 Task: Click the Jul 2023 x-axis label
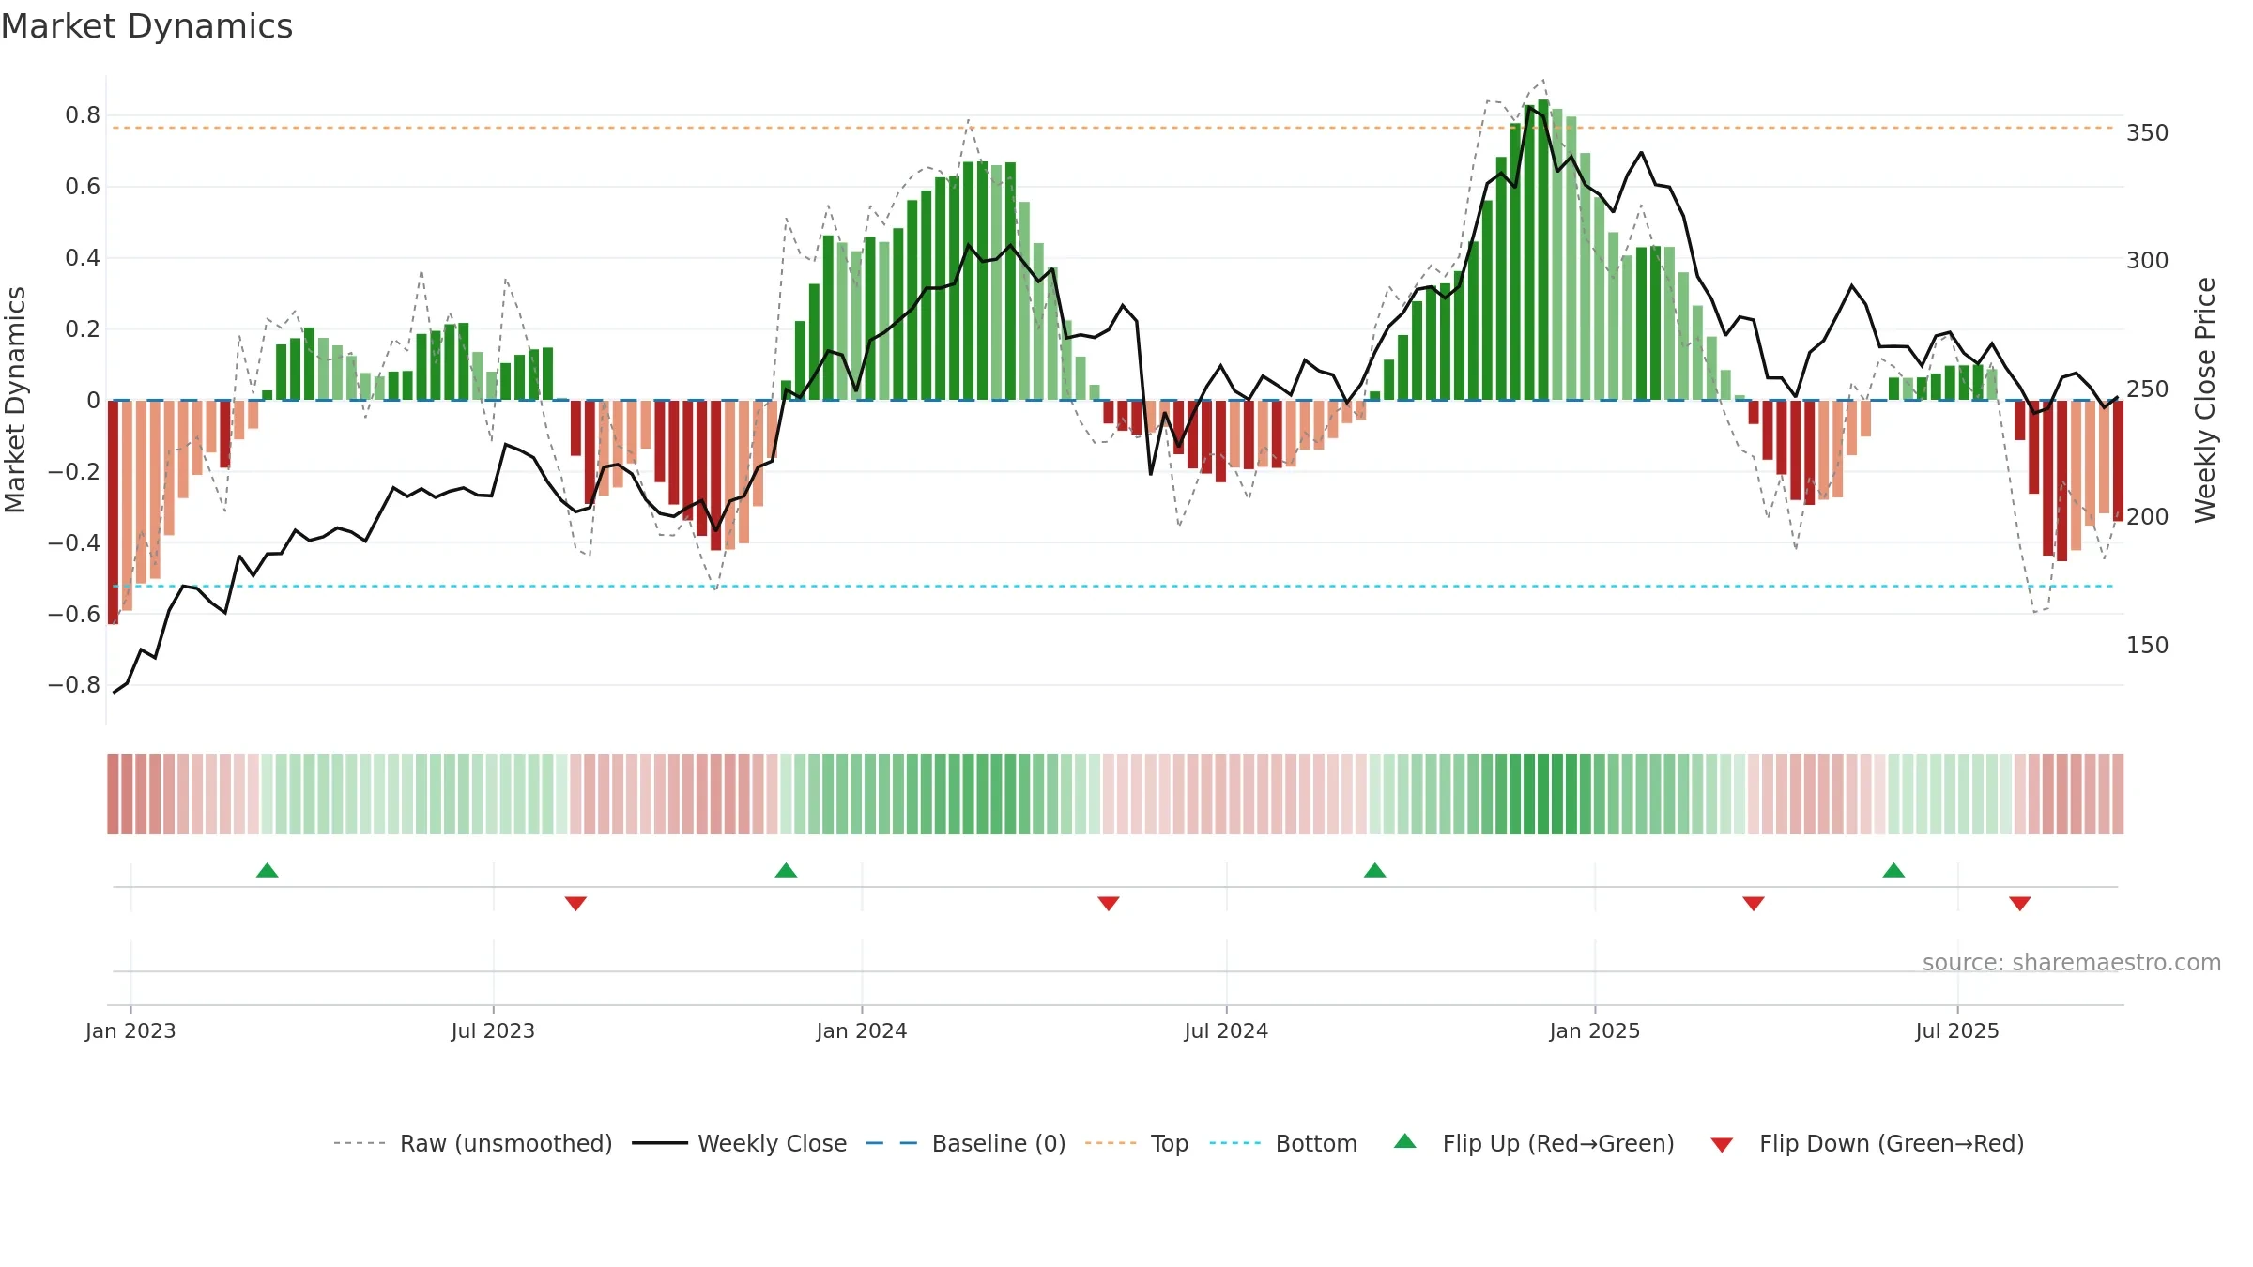493,1030
